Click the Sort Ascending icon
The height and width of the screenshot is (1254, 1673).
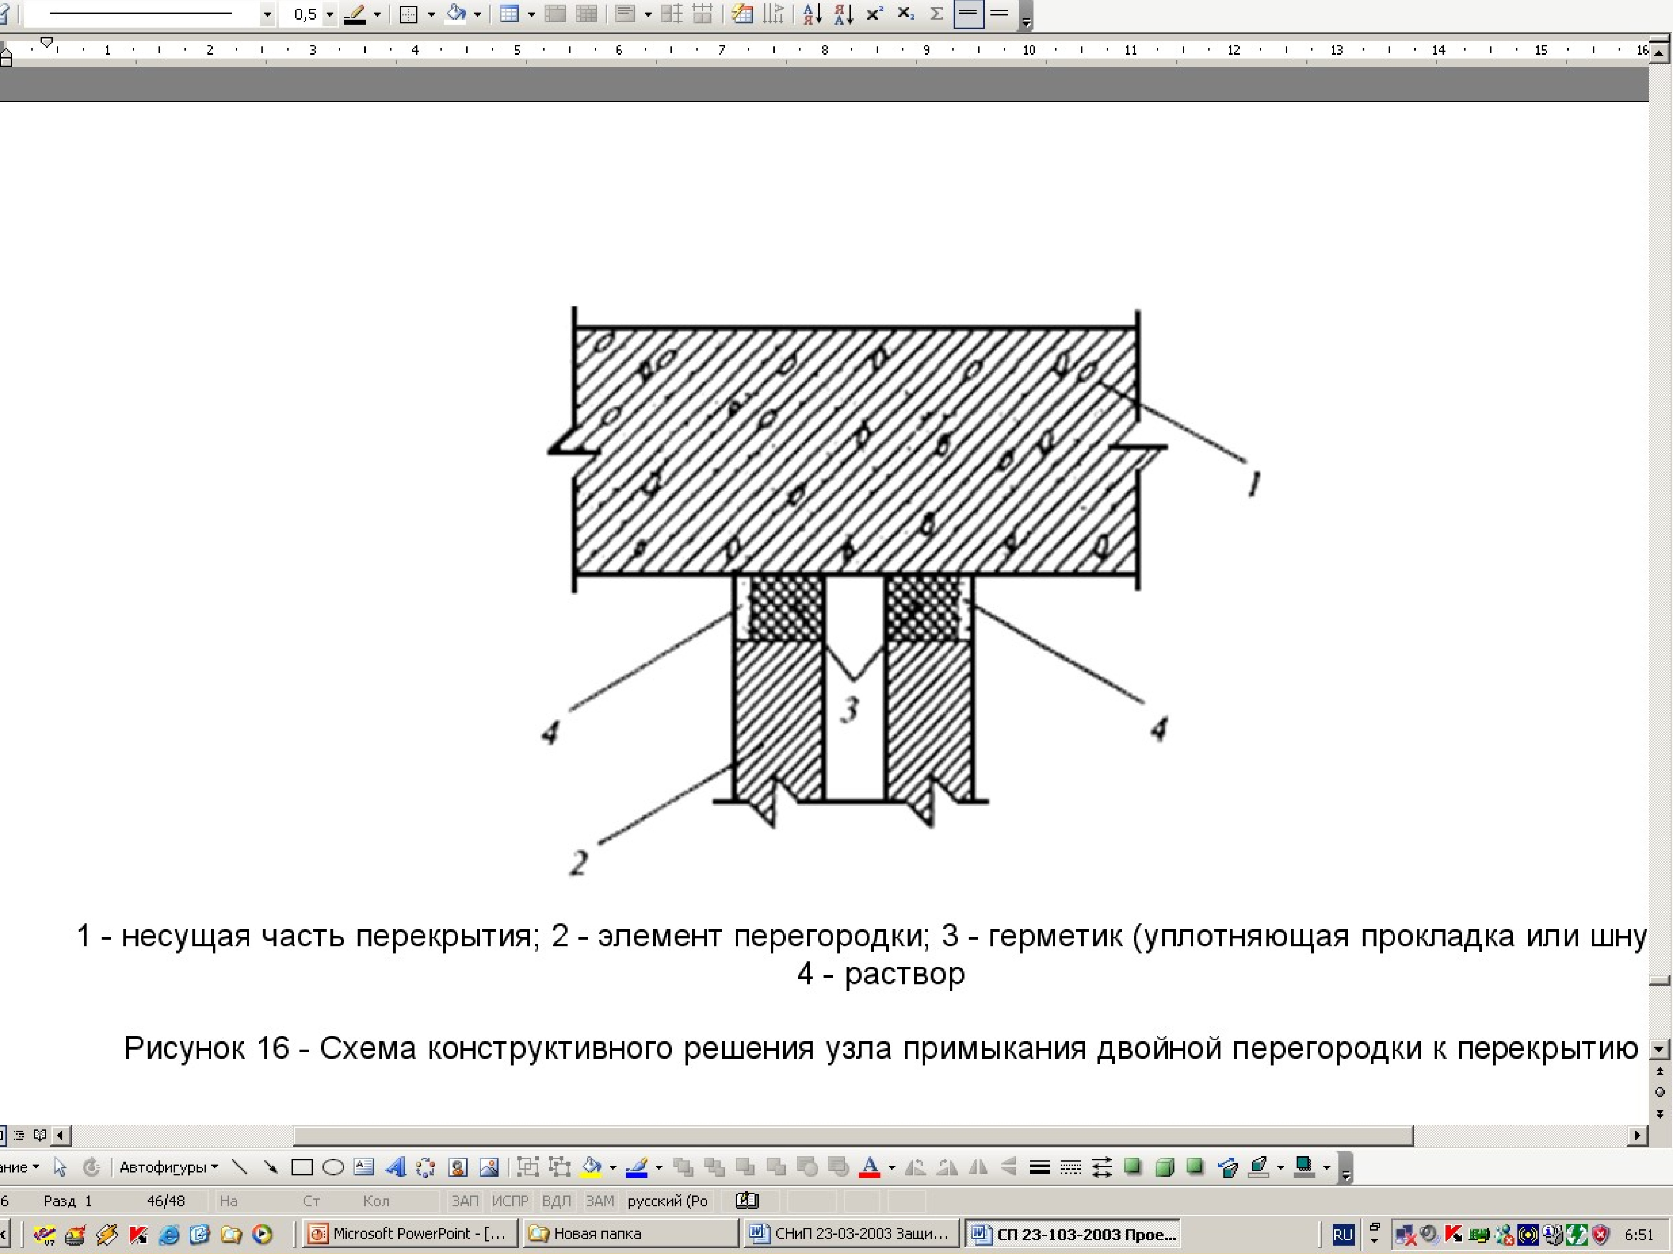click(812, 14)
